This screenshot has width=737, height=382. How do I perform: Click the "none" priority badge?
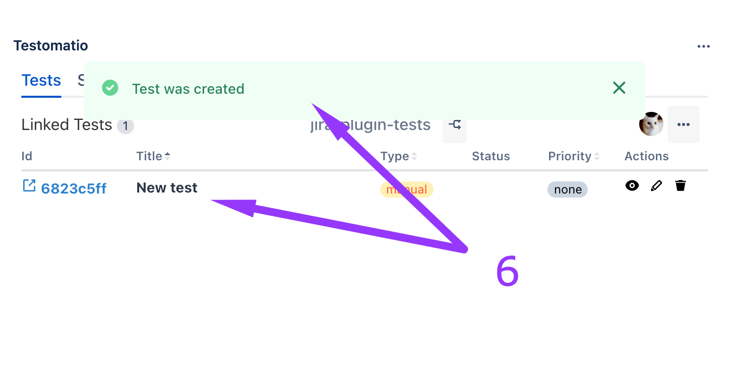click(567, 189)
